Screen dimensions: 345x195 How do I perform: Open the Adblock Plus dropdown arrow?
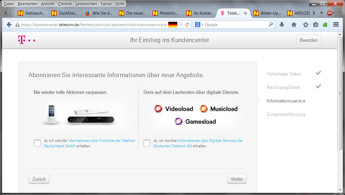(x=334, y=13)
